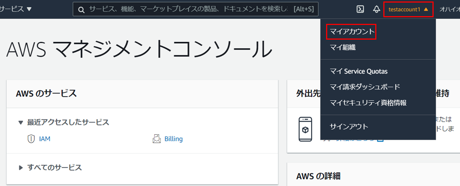Open the Billing service link
The width and height of the screenshot is (460, 186).
(174, 139)
